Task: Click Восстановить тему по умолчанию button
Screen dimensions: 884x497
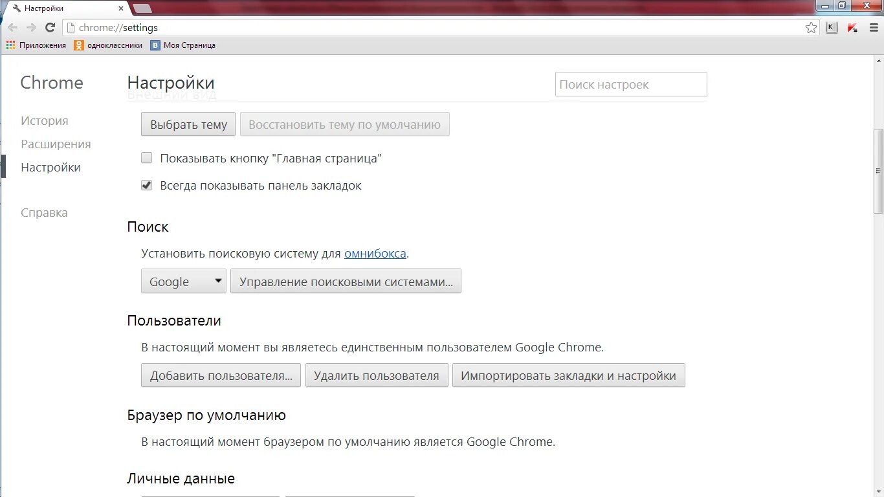Action: [x=344, y=124]
